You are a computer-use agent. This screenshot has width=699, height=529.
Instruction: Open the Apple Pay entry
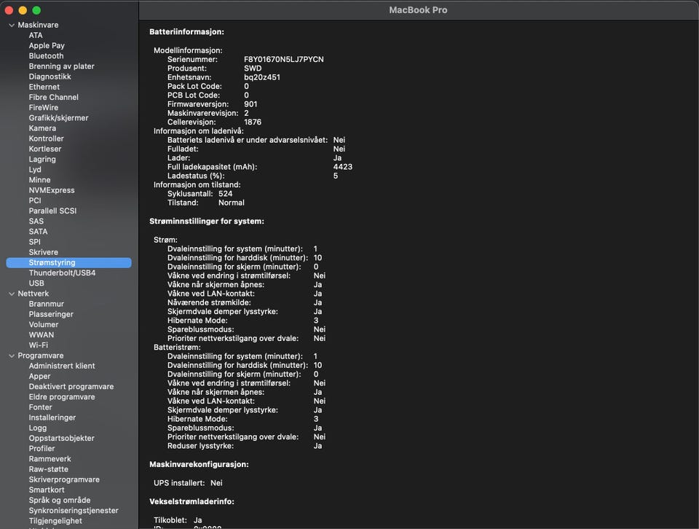click(47, 46)
